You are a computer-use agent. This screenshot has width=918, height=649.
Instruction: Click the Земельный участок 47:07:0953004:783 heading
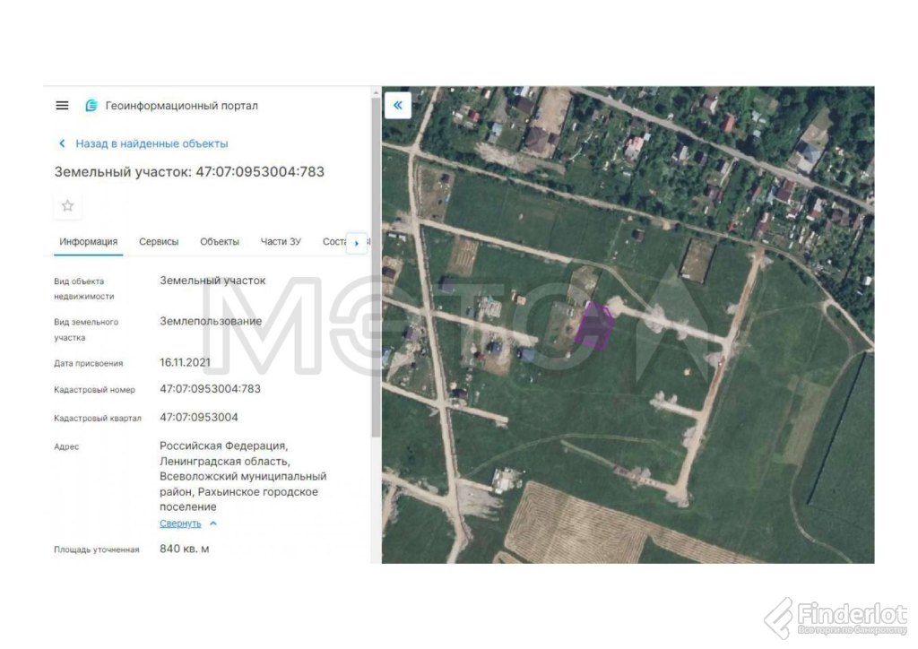pyautogui.click(x=189, y=171)
